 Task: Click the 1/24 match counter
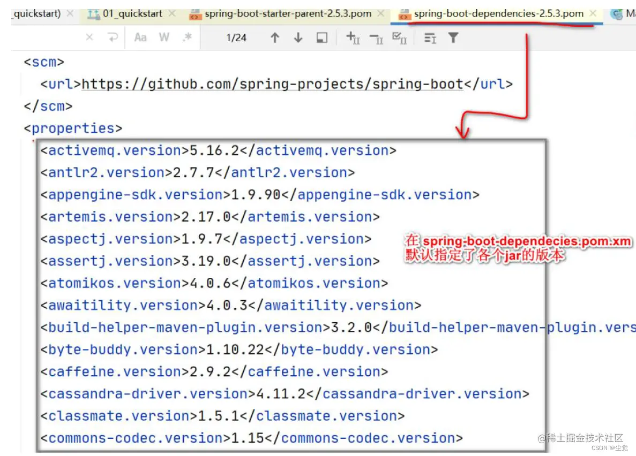236,38
